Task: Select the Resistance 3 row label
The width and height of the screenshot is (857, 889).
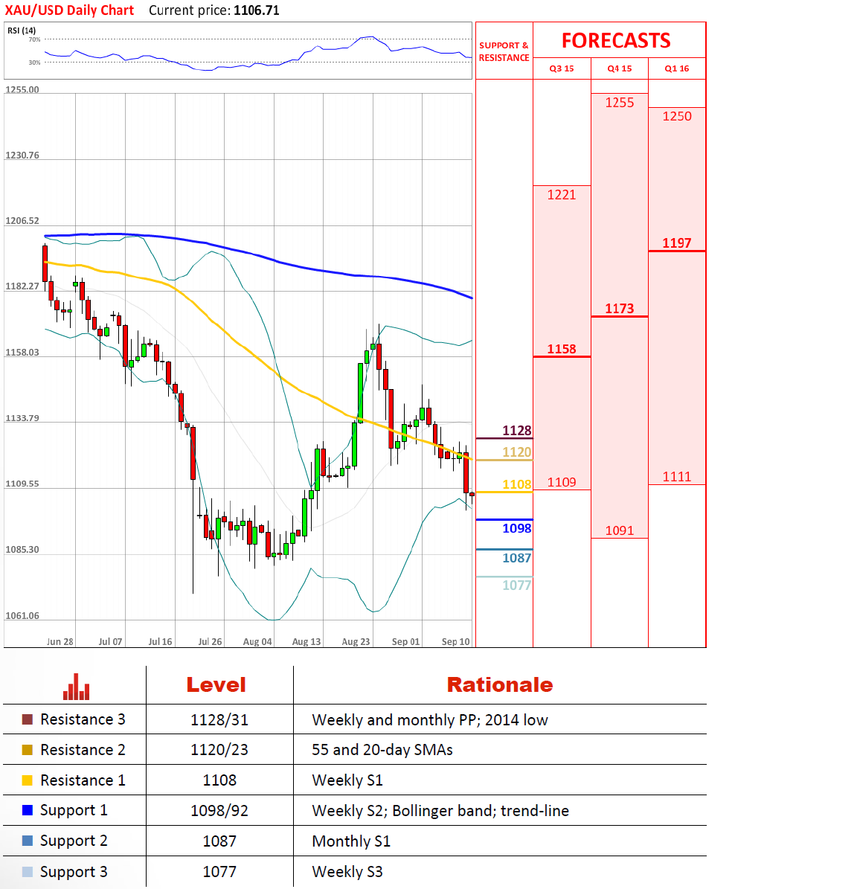Action: coord(83,719)
